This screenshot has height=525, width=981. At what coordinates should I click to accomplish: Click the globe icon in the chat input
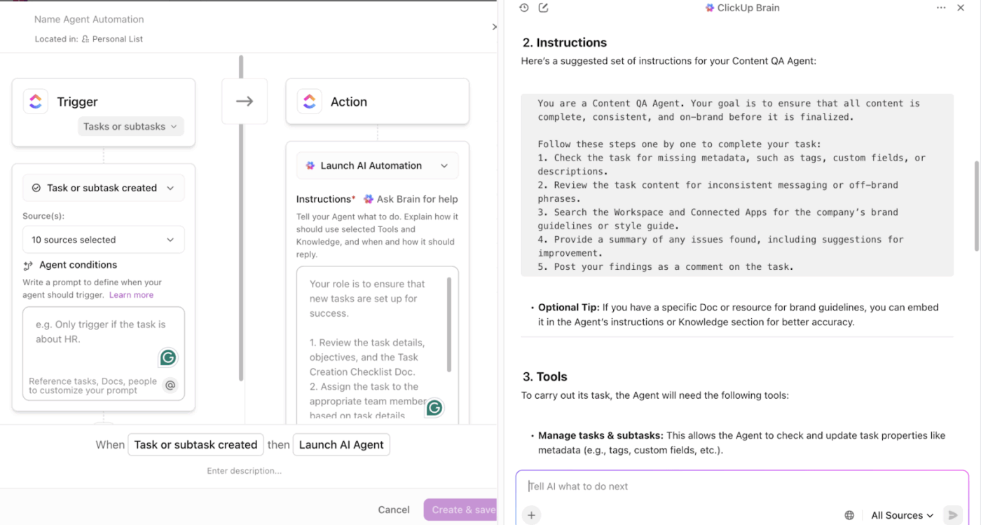[851, 515]
